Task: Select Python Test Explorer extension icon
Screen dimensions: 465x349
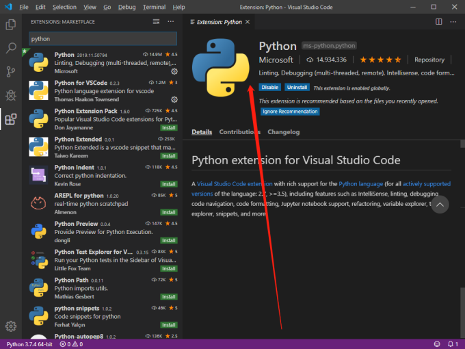Action: point(38,259)
